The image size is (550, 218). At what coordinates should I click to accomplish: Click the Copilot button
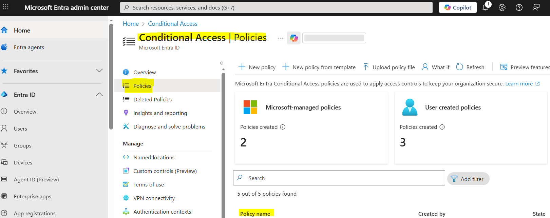458,7
